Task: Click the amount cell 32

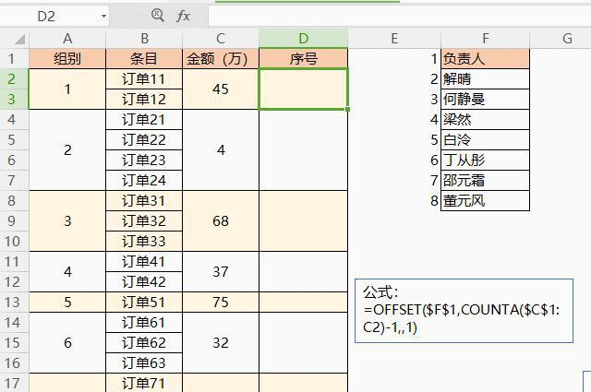Action: [x=221, y=343]
